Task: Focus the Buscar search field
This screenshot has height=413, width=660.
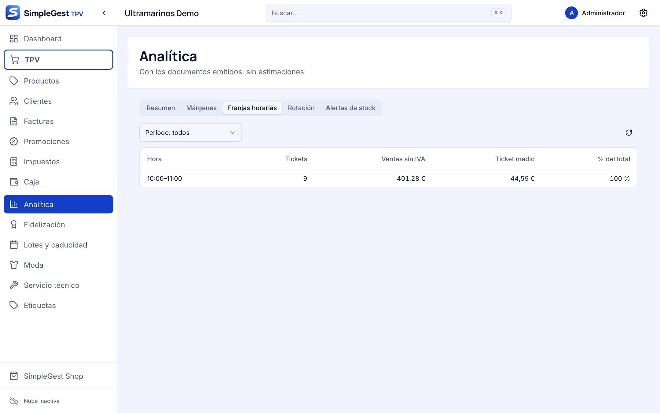Action: [388, 13]
